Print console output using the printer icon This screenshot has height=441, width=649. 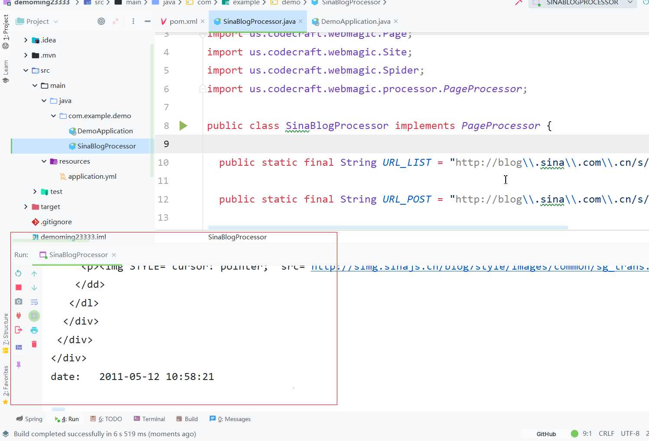[34, 330]
